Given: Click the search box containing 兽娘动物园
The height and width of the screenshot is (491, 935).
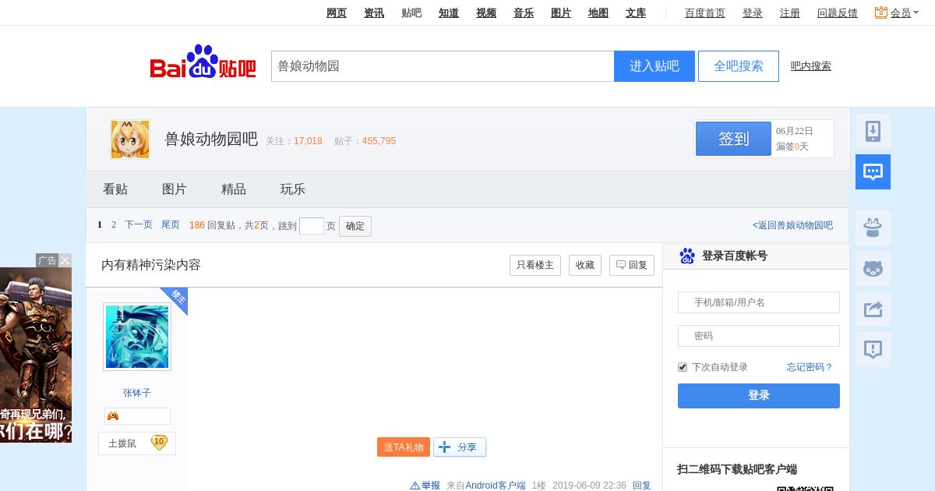Looking at the screenshot, I should pos(443,66).
